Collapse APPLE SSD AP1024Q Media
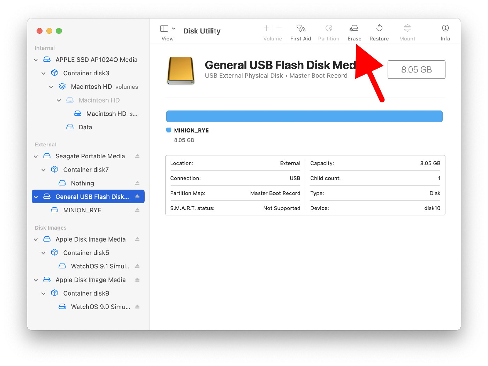The height and width of the screenshot is (366, 488). pyautogui.click(x=36, y=60)
